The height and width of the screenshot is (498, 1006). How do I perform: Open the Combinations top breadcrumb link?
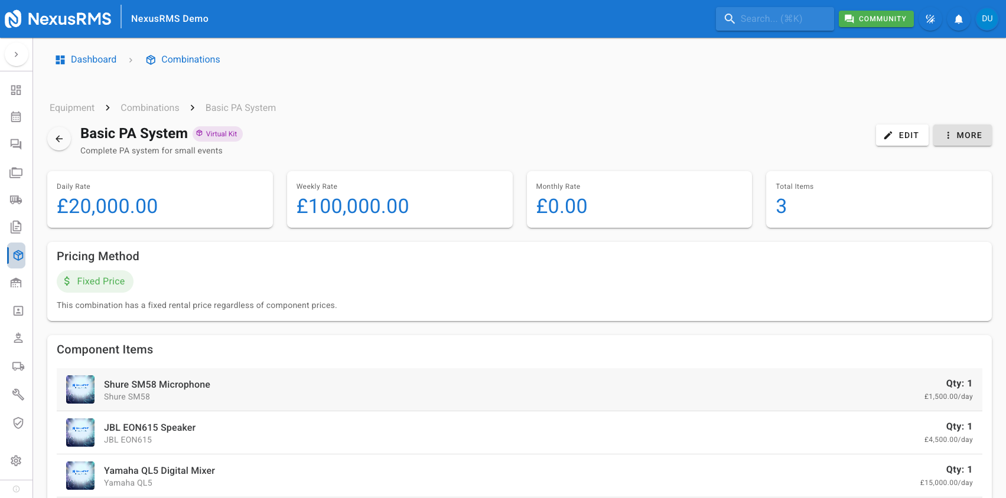click(x=183, y=60)
